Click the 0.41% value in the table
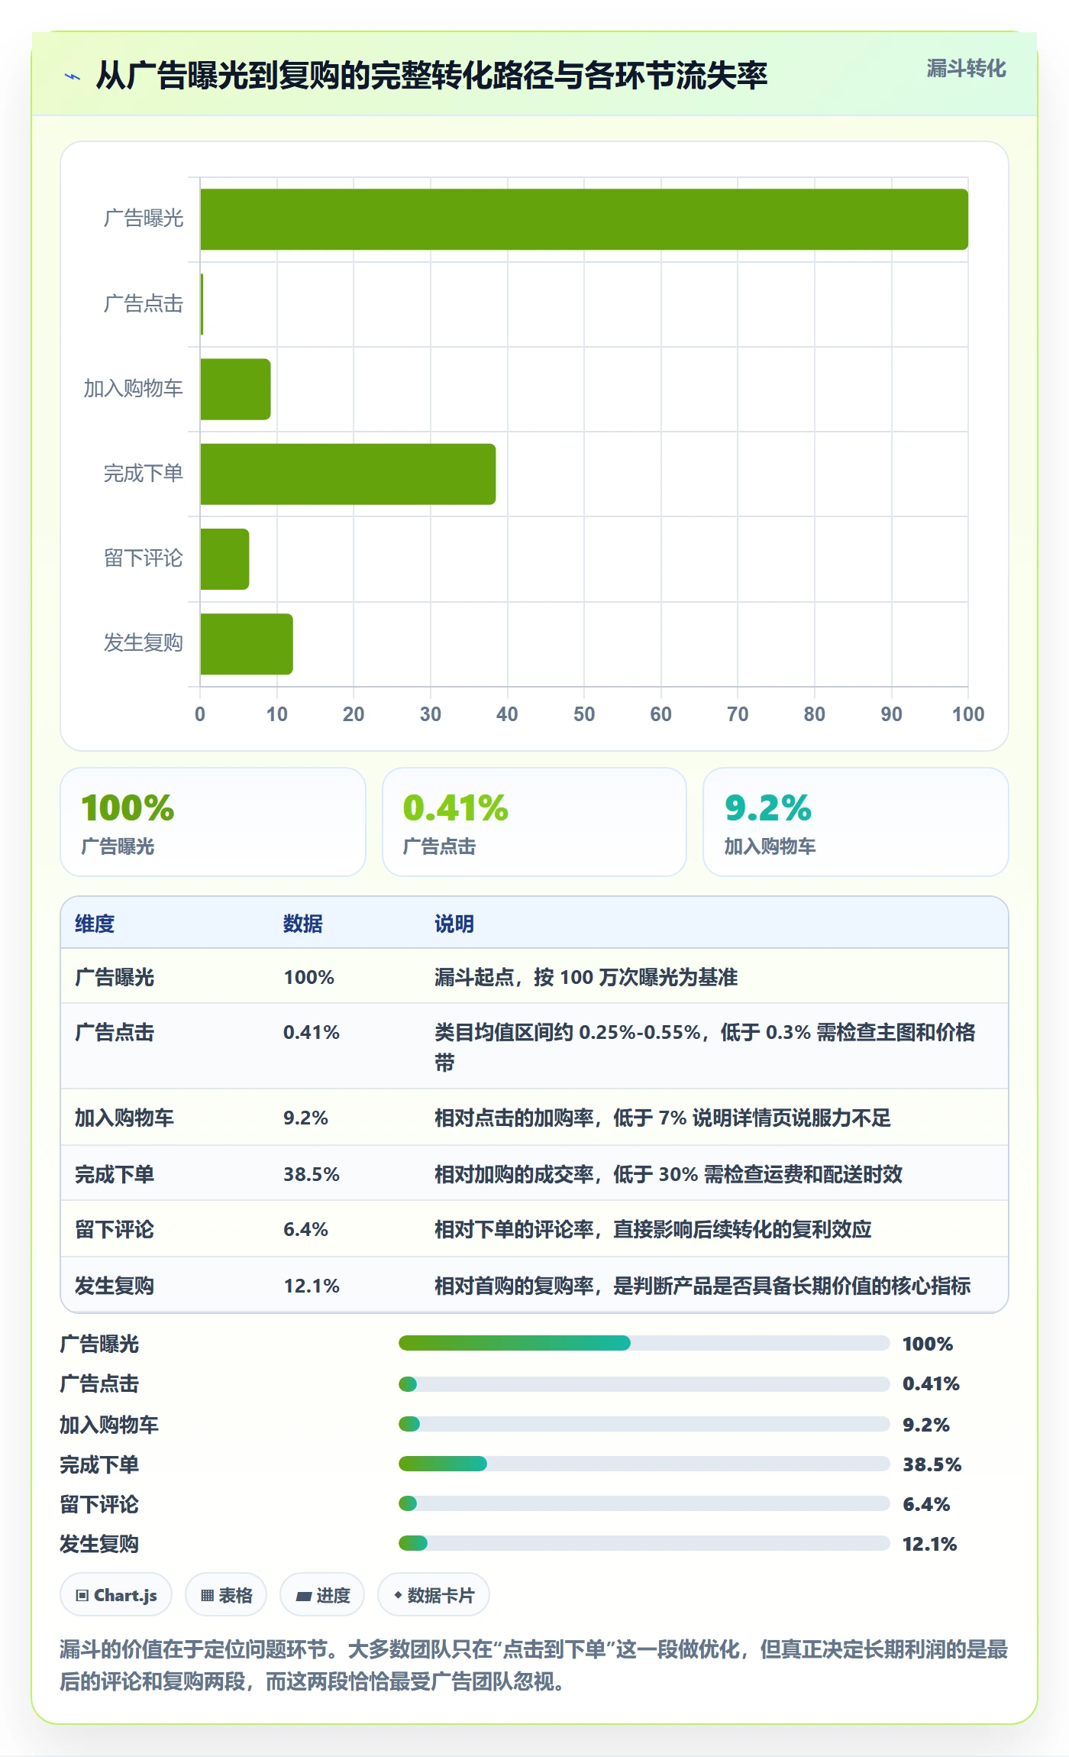This screenshot has width=1069, height=1757. tap(312, 1032)
